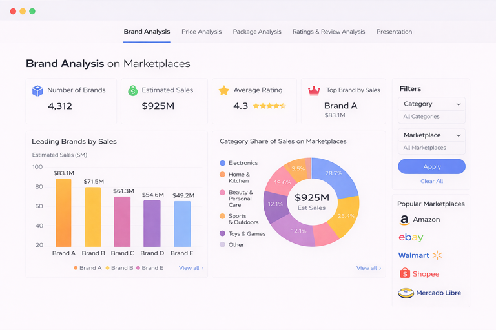This screenshot has width=496, height=330.
Task: Click the Top Brand crown icon
Action: pos(314,91)
